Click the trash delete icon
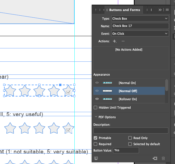This screenshot has height=164, width=175. (x=163, y=158)
